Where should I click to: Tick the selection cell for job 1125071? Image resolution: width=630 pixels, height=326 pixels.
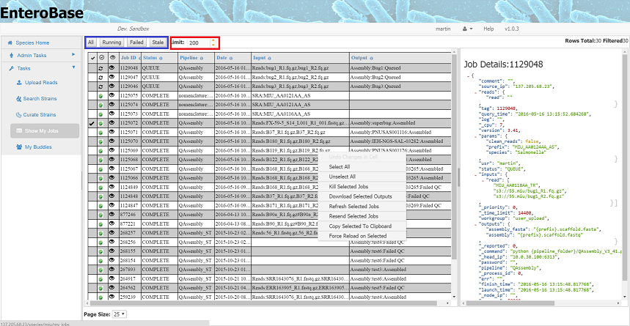pyautogui.click(x=92, y=133)
